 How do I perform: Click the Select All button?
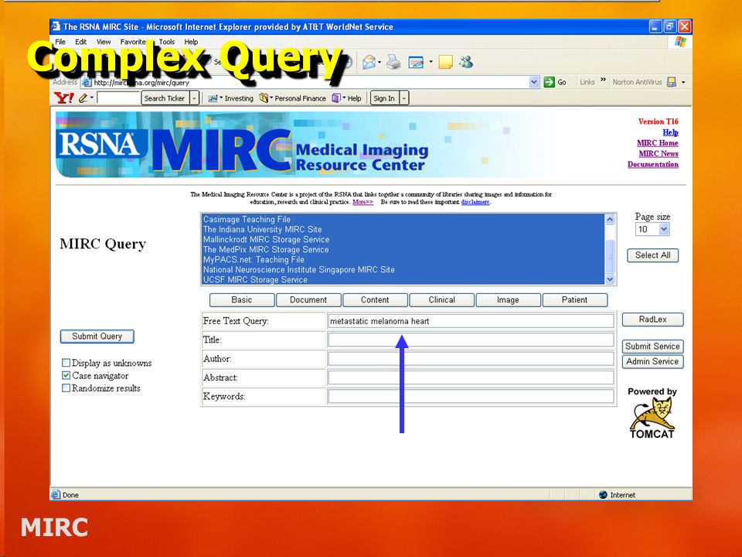point(652,255)
